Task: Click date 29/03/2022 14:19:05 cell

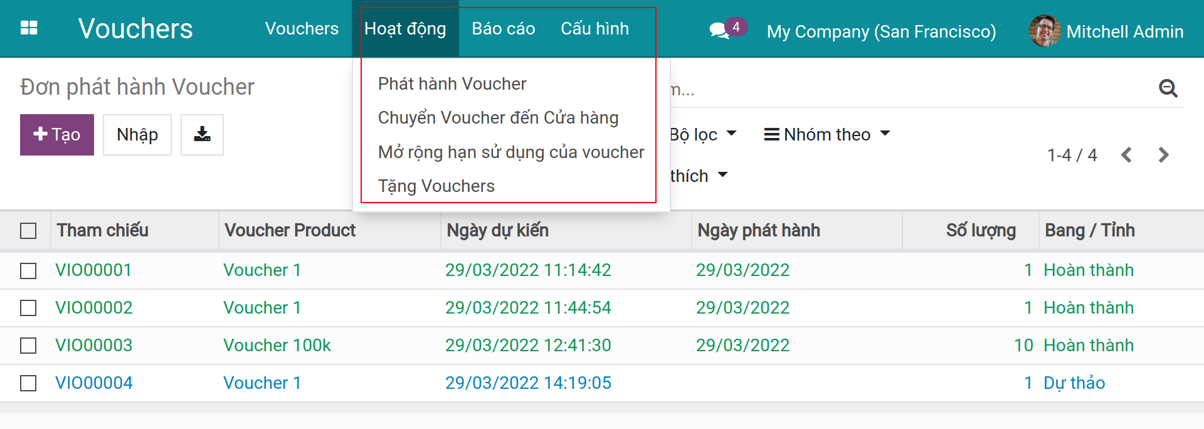Action: 528,383
